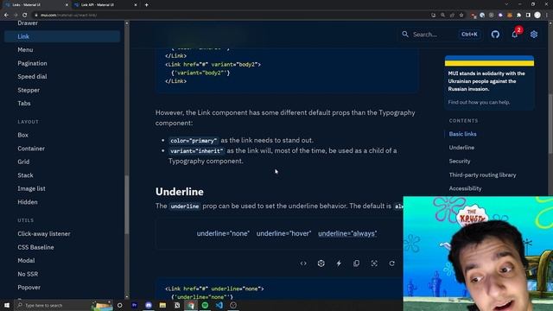Switch to the Links Material UI tab
553x311 pixels.
coord(35,5)
